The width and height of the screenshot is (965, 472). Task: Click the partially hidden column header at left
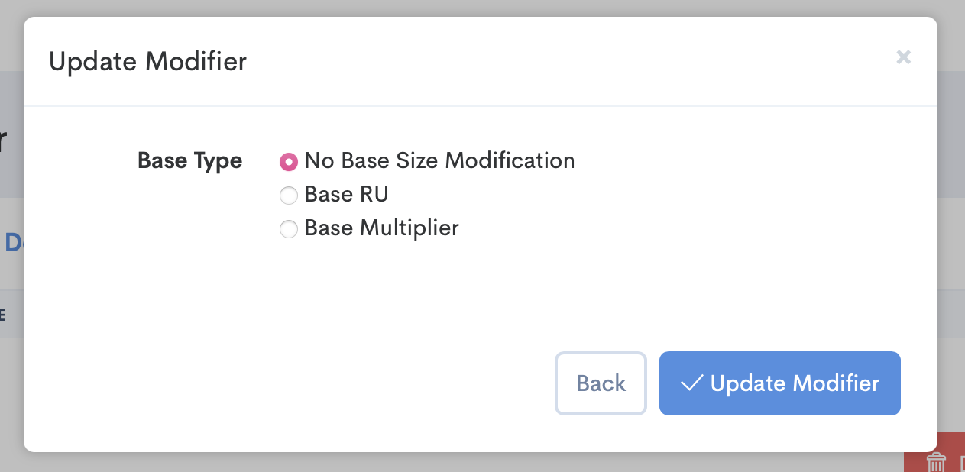click(x=4, y=314)
